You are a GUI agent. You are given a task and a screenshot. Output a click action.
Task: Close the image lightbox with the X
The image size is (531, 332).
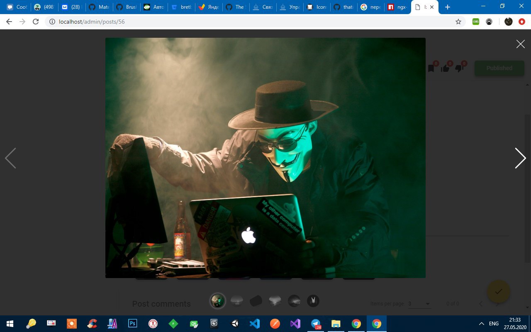pyautogui.click(x=520, y=44)
